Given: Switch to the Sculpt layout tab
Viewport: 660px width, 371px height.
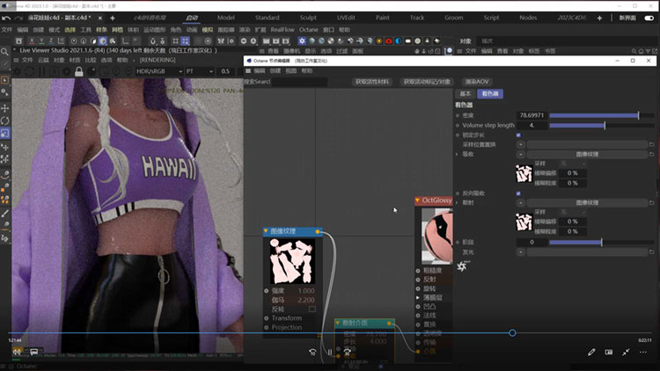Looking at the screenshot, I should click(309, 18).
